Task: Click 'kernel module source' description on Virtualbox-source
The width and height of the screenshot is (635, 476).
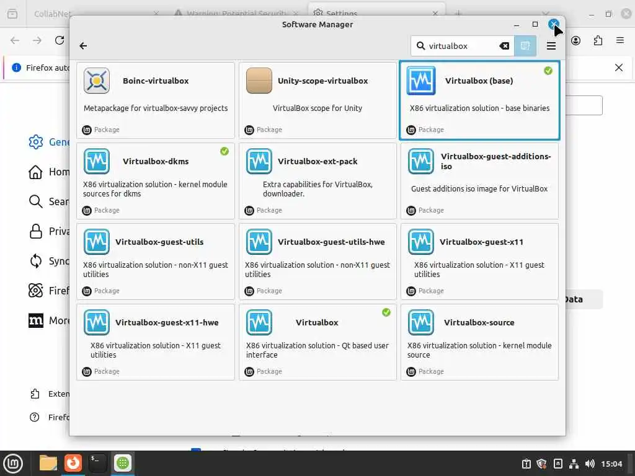Action: (x=479, y=350)
